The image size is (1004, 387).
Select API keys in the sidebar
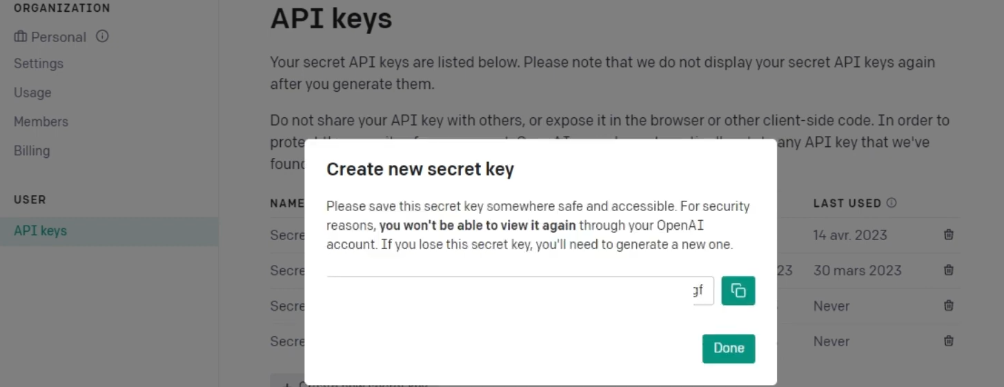(40, 230)
